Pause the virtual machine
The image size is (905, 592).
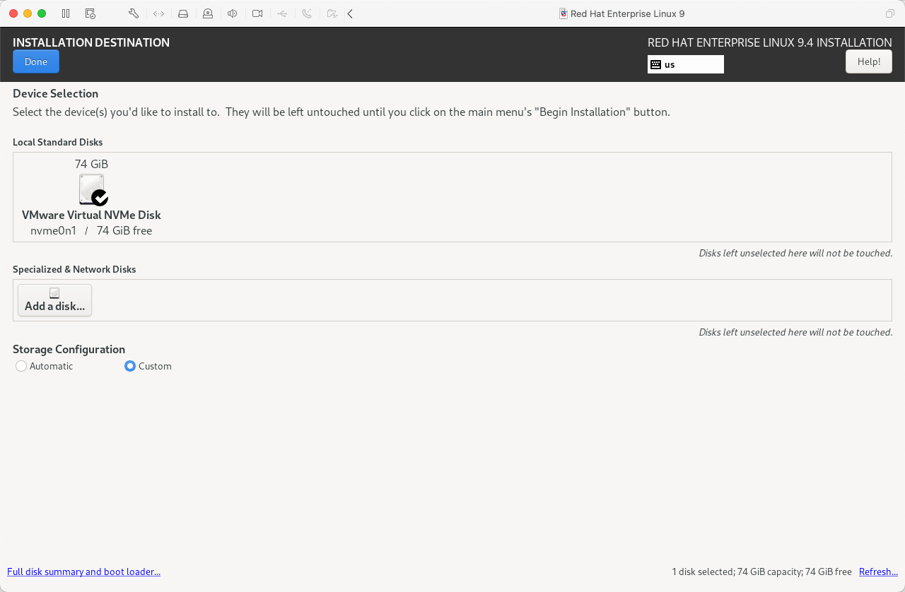coord(66,13)
